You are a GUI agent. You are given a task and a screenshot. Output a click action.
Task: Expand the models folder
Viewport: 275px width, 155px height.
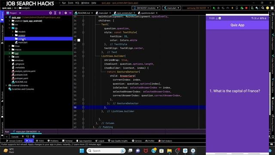pos(12,31)
